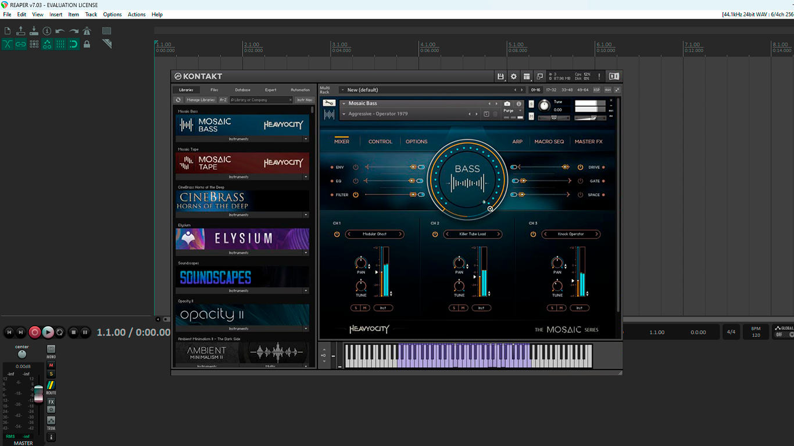
Task: Toggle auto-crossfade icon in toolbar
Action: click(8, 44)
